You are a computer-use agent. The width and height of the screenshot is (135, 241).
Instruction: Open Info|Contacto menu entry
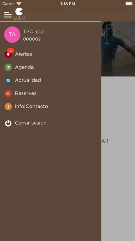31,106
